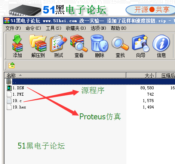175x164 pixels.
Task: Sort files by 名称 column header
Action: click(x=65, y=75)
